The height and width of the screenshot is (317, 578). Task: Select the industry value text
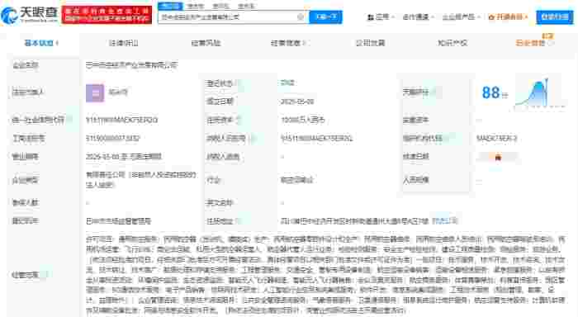(x=297, y=180)
